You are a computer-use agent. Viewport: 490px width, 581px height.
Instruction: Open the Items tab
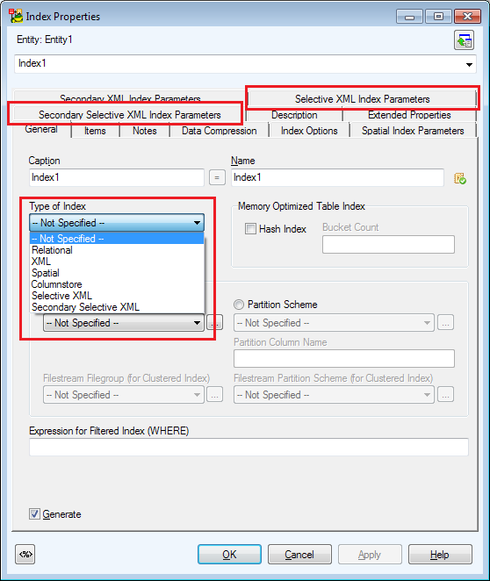[95, 131]
